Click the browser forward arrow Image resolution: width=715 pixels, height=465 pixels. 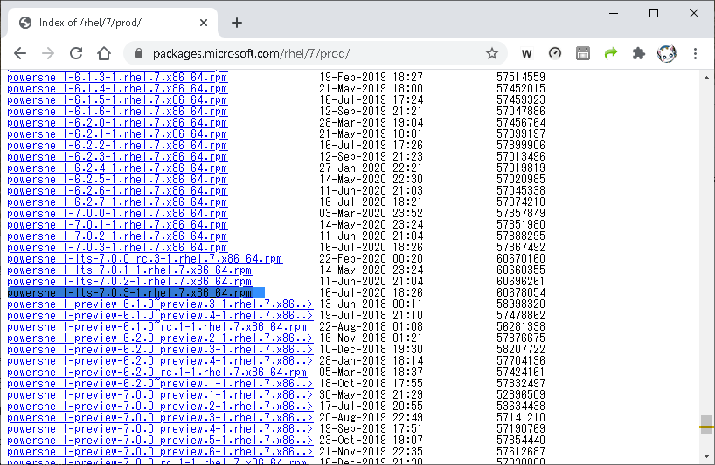pyautogui.click(x=48, y=54)
